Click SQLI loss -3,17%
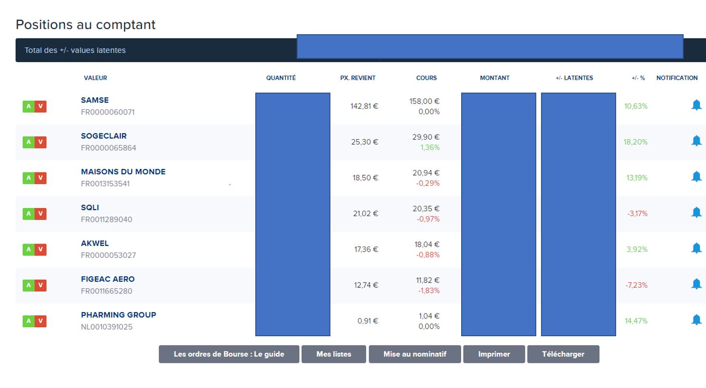 tap(638, 214)
